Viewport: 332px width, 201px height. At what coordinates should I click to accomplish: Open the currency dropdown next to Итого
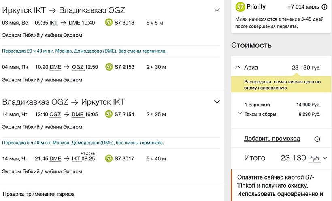pos(325,158)
